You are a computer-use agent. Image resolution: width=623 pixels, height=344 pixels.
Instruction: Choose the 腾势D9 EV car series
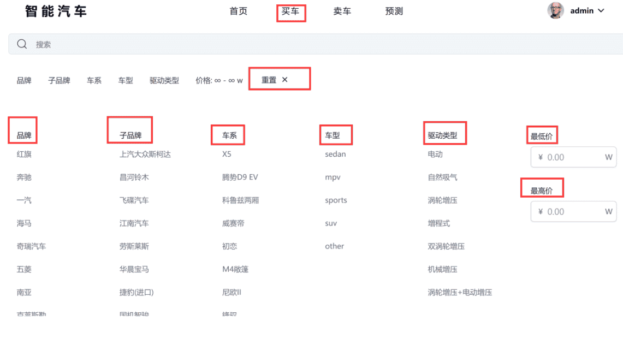coord(240,177)
